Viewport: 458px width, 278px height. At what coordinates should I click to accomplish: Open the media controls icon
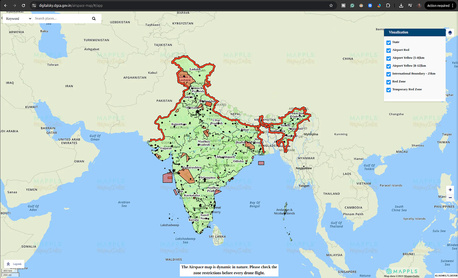pyautogui.click(x=410, y=5)
